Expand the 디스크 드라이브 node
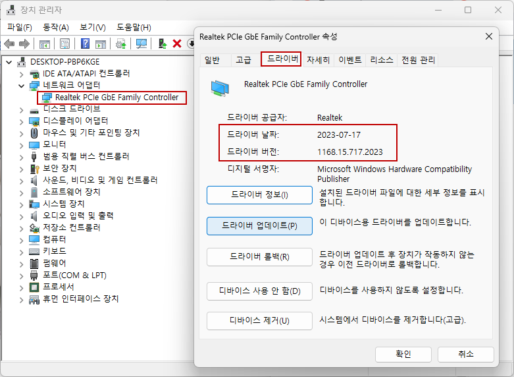Image resolution: width=514 pixels, height=377 pixels. pyautogui.click(x=21, y=110)
